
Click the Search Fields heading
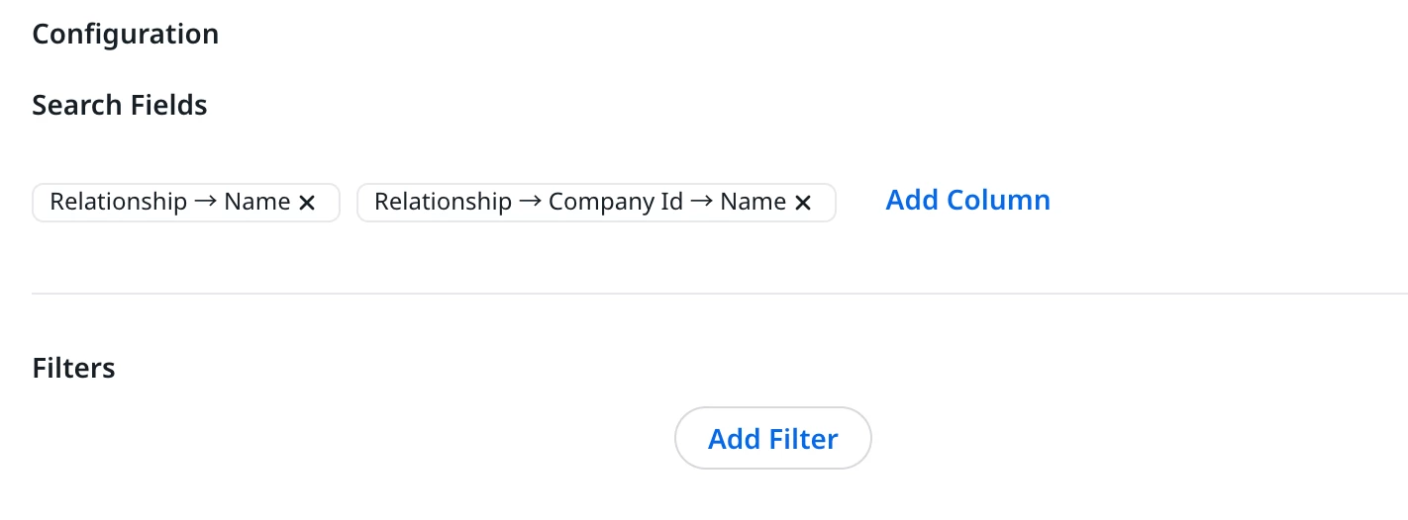pos(120,106)
